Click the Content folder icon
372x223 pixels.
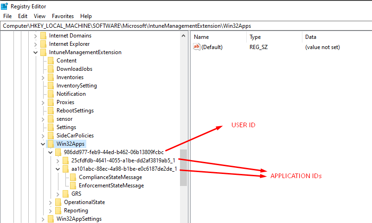(x=51, y=61)
